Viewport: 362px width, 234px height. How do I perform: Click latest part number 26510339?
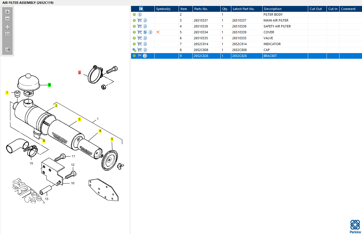click(239, 32)
